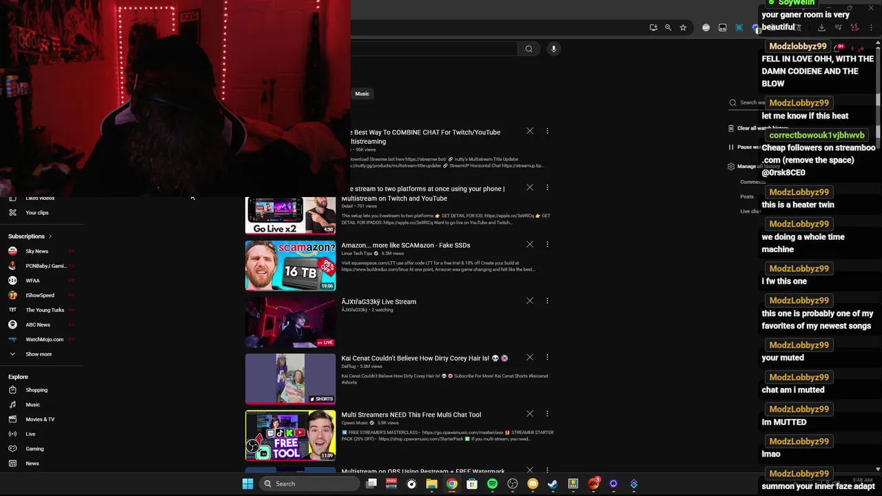This screenshot has width=882, height=496.
Task: Open more options for Live Stream entry
Action: tap(547, 300)
